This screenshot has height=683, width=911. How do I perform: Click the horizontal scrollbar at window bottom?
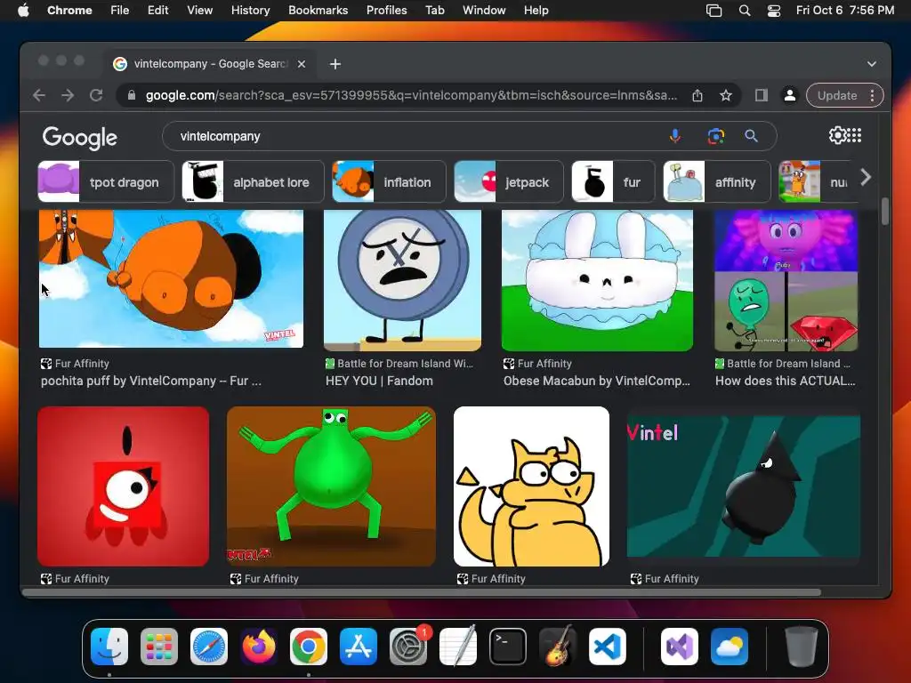tap(421, 592)
